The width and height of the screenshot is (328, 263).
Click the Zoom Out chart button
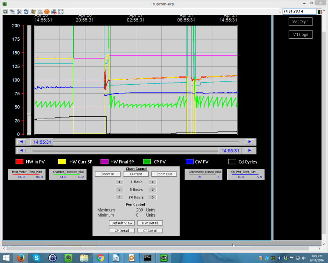pos(164,174)
